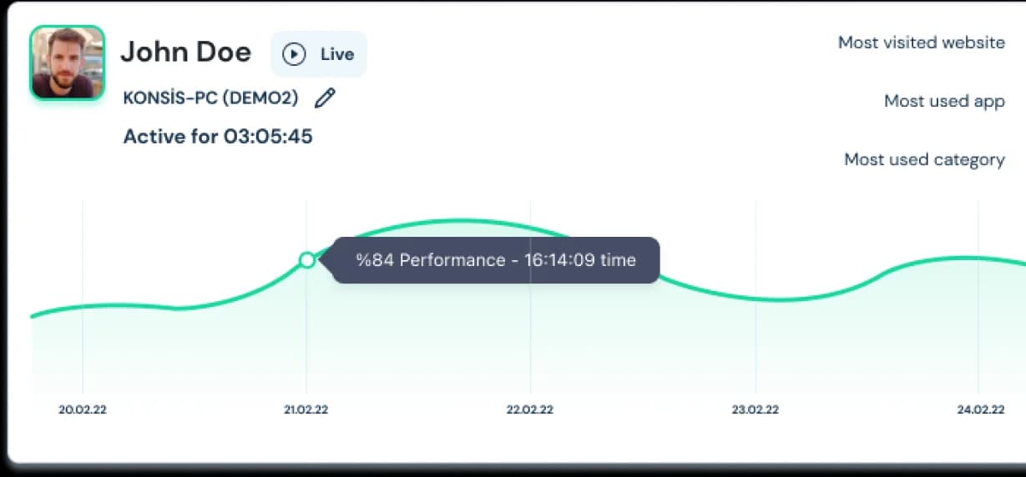The image size is (1026, 477).
Task: Select the 24.02.22 date label
Action: pyautogui.click(x=980, y=410)
